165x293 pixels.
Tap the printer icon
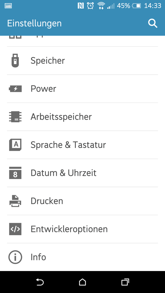point(15,201)
